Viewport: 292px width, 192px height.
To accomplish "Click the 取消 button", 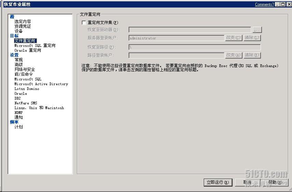I will point(248,182).
